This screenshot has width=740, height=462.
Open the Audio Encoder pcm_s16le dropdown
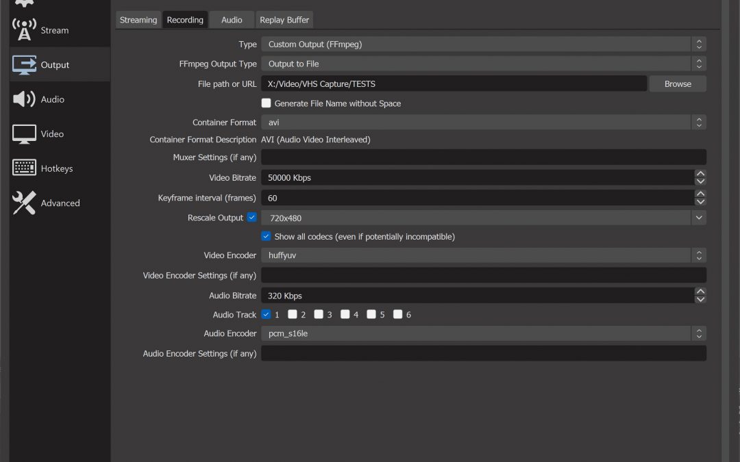coord(483,333)
